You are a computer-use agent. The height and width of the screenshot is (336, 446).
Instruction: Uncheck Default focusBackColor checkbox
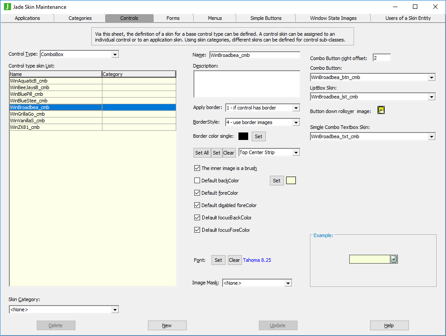(x=197, y=218)
